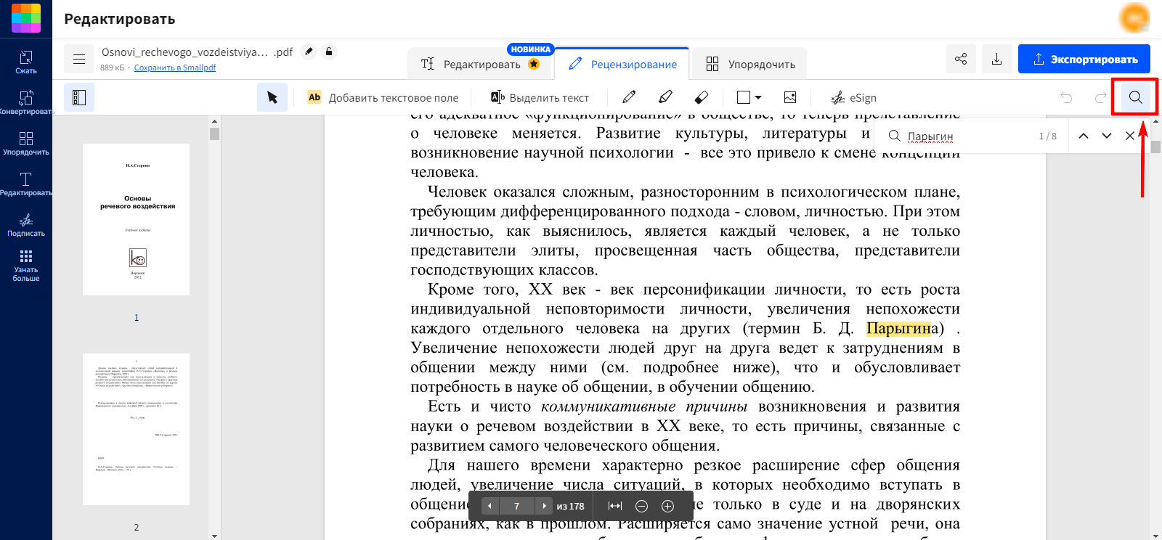
Task: Click the search field containing Парыгин
Action: (x=966, y=136)
